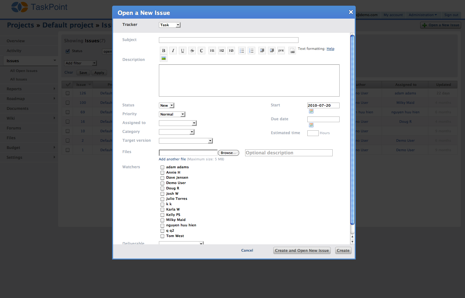Insert a bulleted unordered list
The height and width of the screenshot is (298, 465).
pos(242,51)
